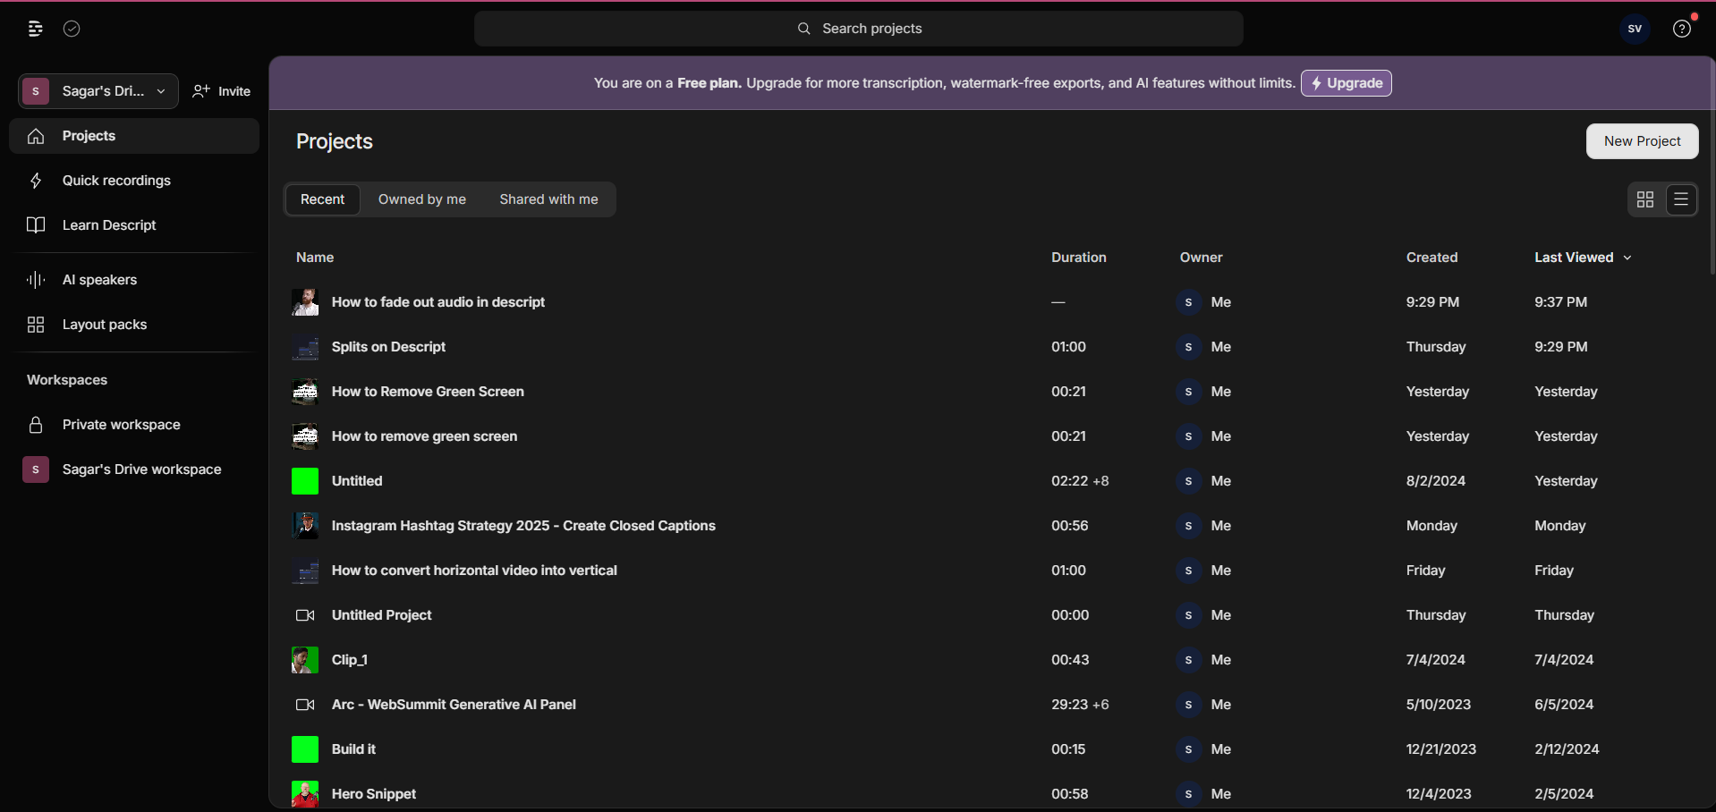Switch to list view
This screenshot has width=1716, height=812.
(1681, 199)
